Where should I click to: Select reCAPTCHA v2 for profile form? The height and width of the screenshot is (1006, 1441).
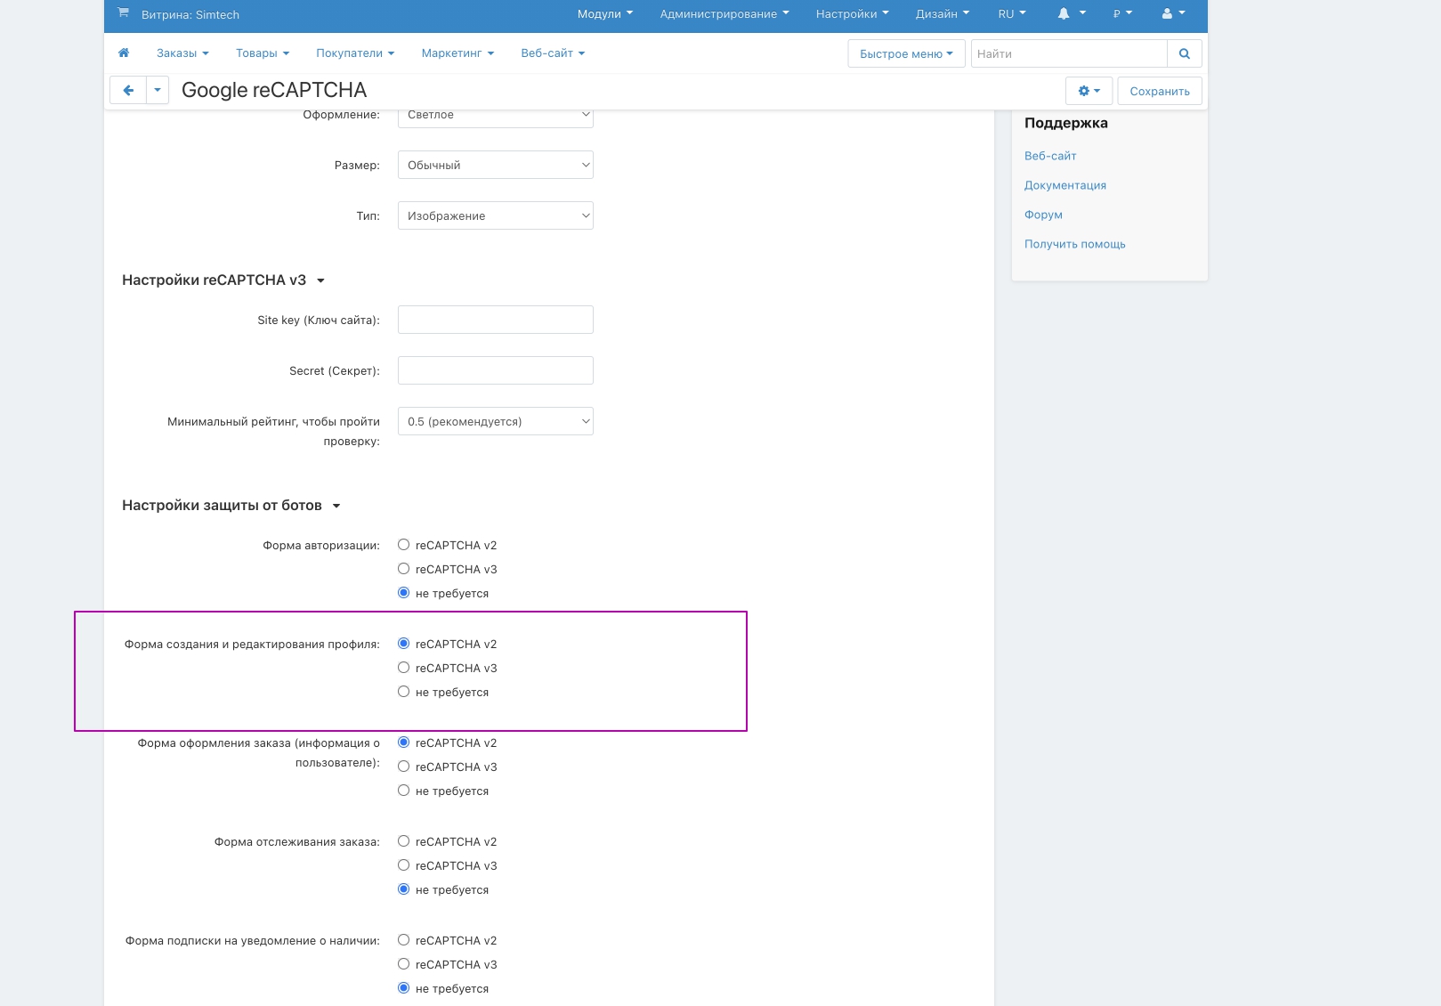pyautogui.click(x=404, y=644)
